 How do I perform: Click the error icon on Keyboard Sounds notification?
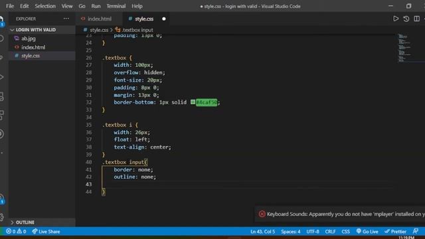(262, 214)
